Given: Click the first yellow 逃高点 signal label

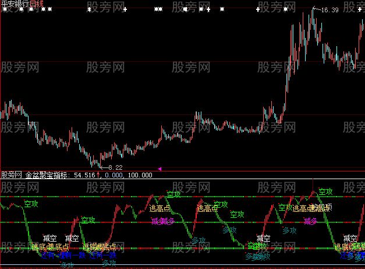Looking at the screenshot, I should tap(160, 208).
